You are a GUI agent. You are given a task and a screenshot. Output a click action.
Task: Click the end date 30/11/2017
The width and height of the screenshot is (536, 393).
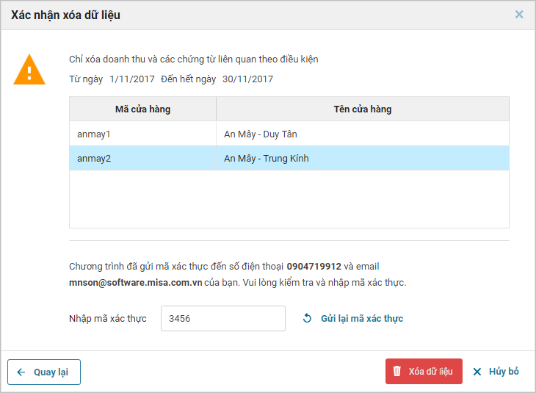247,79
